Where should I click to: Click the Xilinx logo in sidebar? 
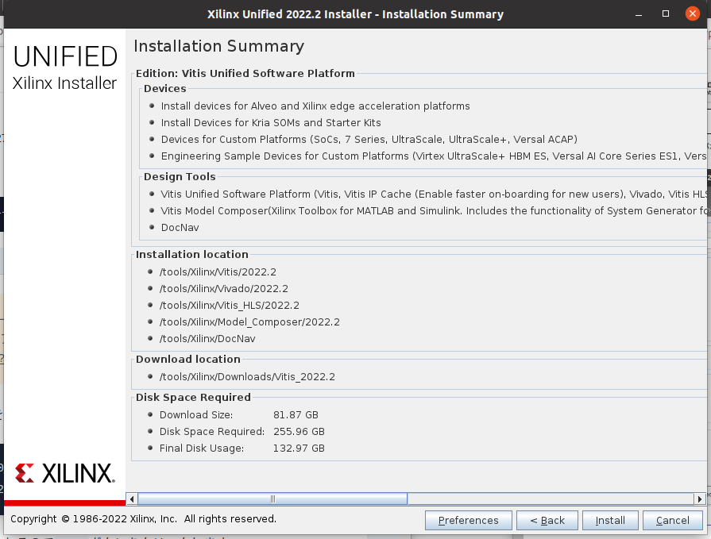[x=64, y=474]
